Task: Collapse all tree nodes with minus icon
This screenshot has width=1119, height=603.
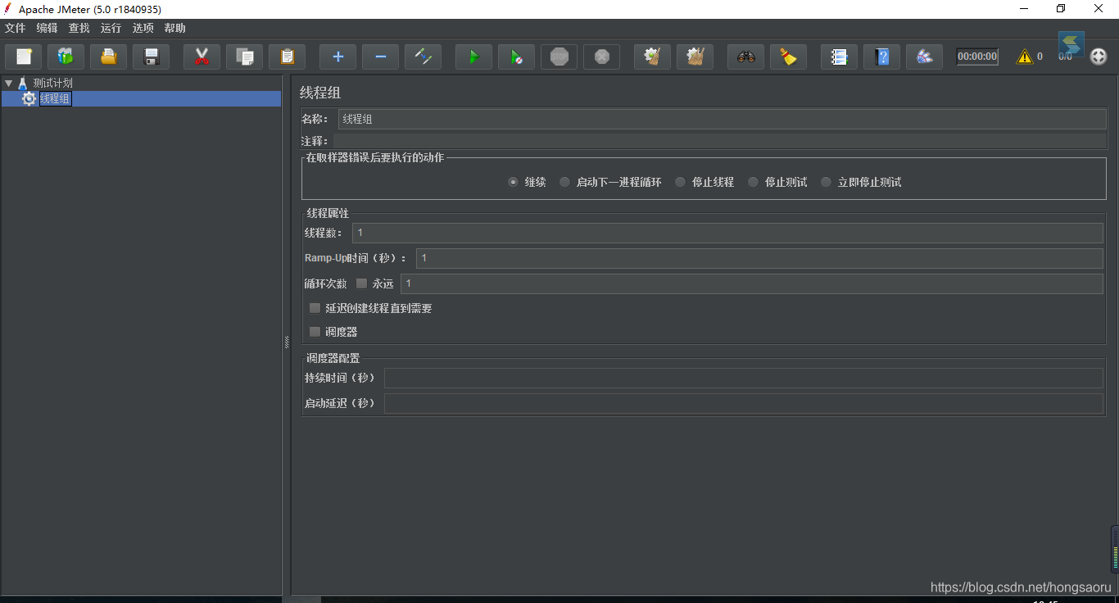Action: (x=380, y=57)
